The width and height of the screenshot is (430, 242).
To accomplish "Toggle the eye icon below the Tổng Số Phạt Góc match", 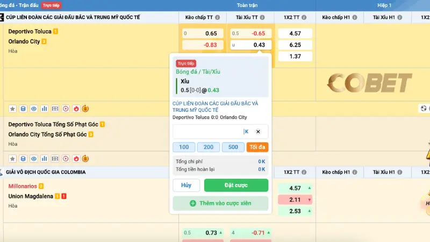I will 33,159.
